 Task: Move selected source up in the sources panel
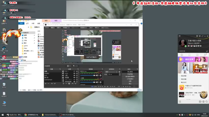tap(73, 83)
